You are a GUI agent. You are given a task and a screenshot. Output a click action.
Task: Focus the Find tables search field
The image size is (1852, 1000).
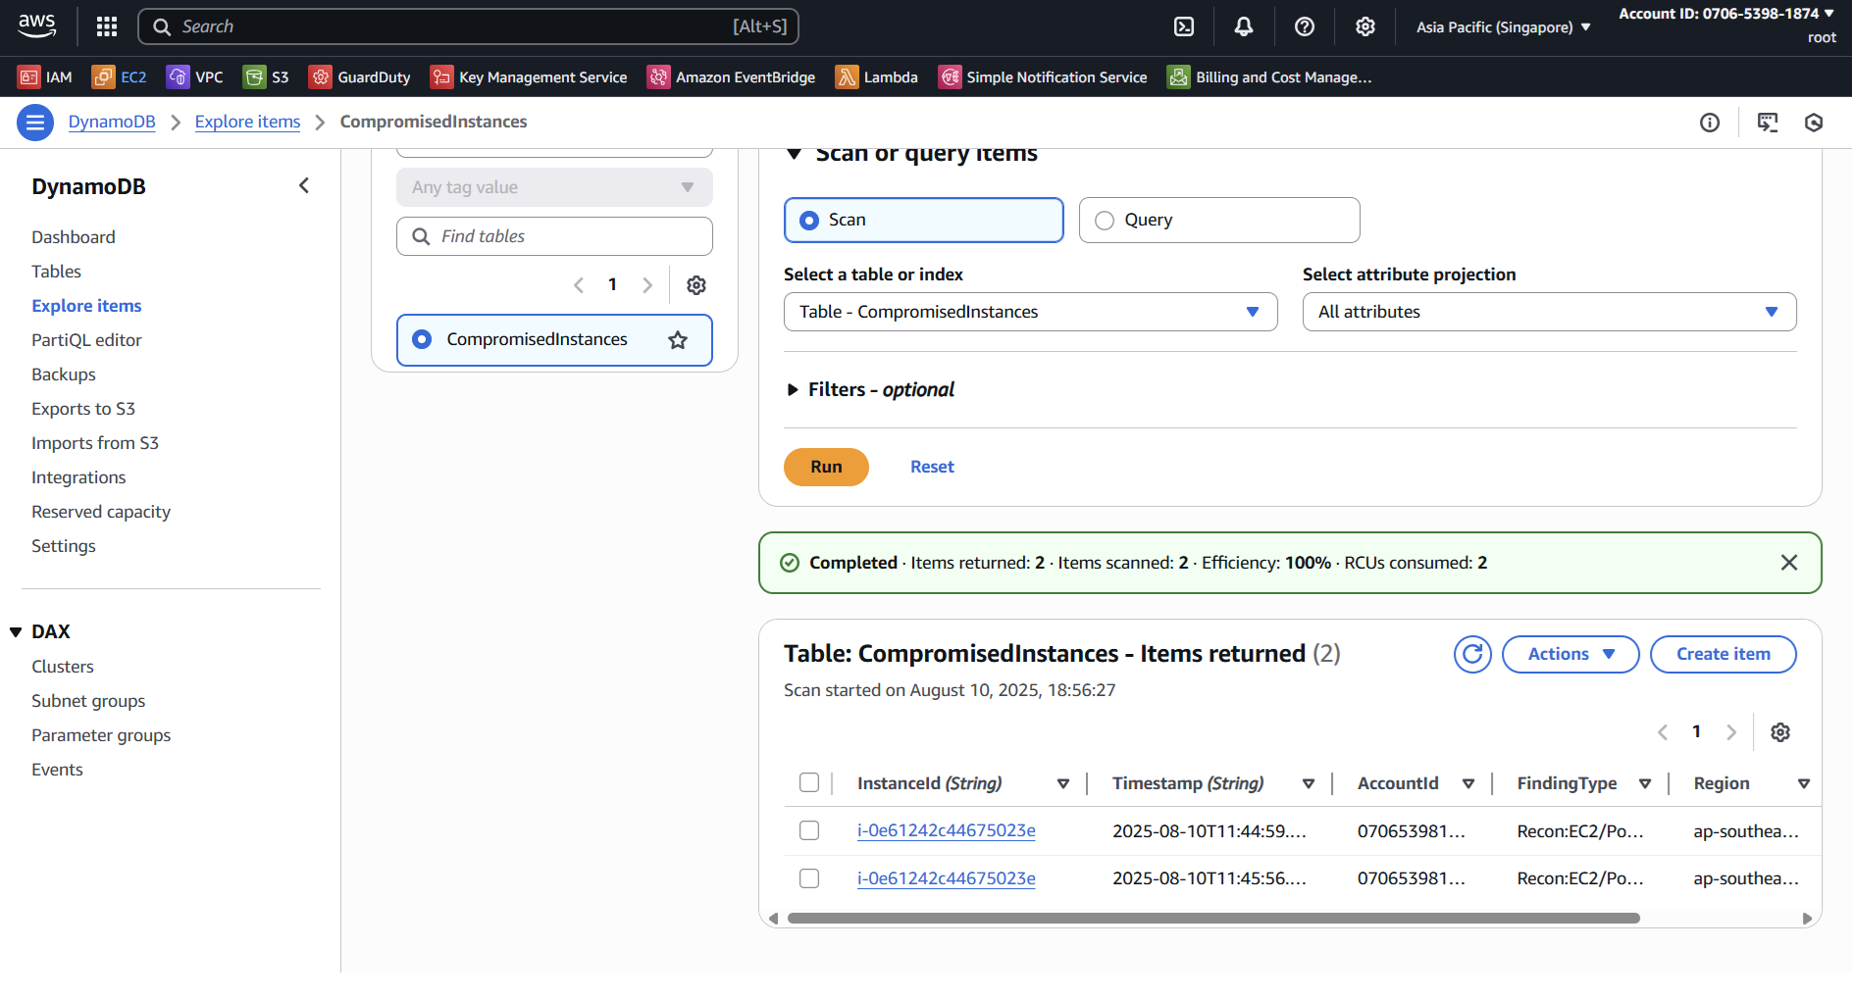pyautogui.click(x=554, y=236)
